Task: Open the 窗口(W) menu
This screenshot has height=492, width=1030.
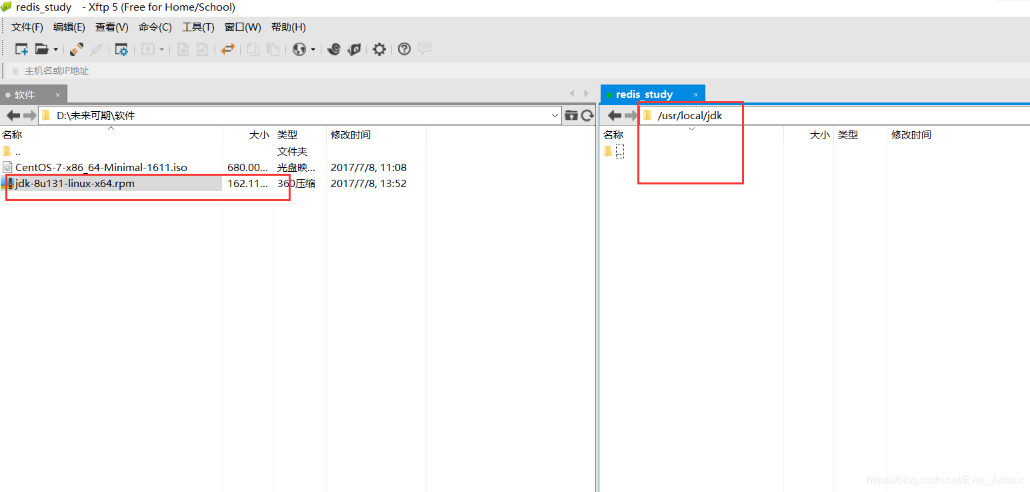Action: (243, 27)
